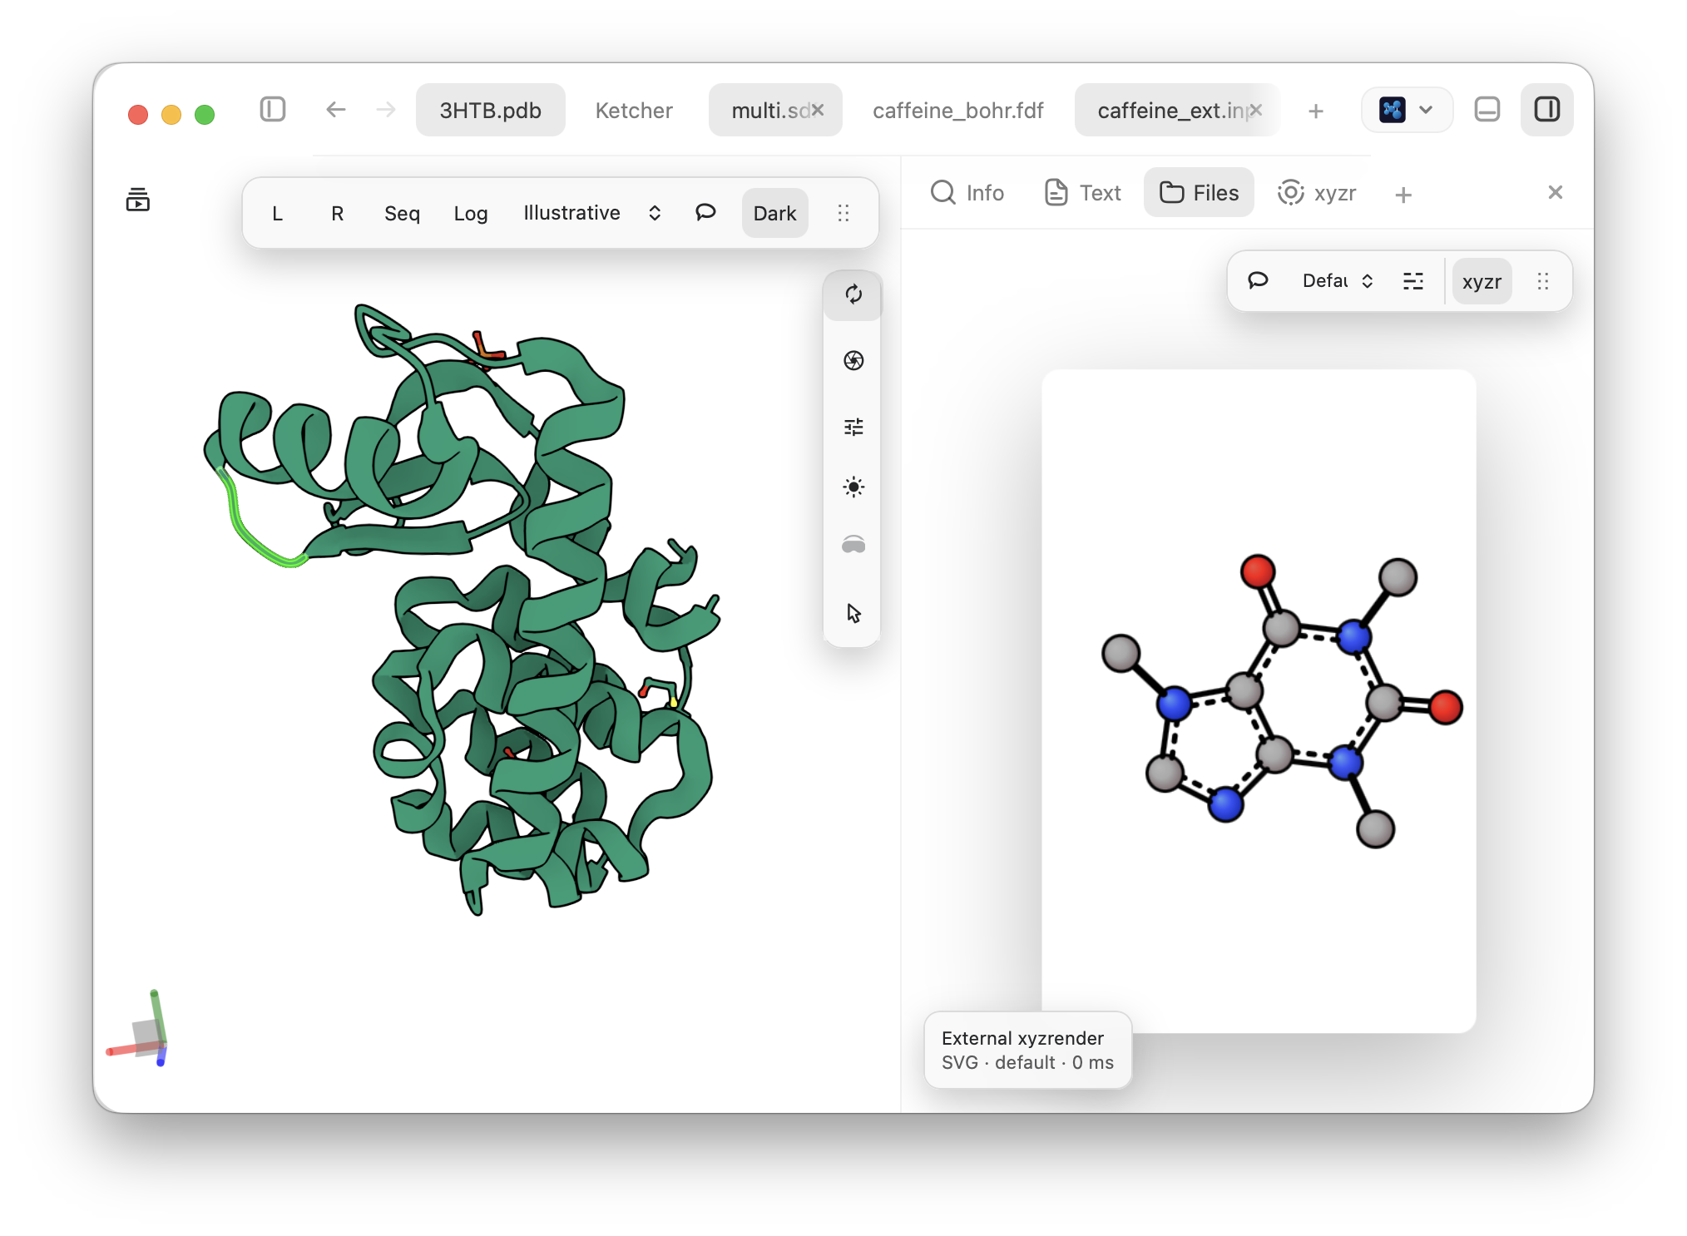Toggle the right side panel layout
The image size is (1687, 1236).
[1546, 110]
